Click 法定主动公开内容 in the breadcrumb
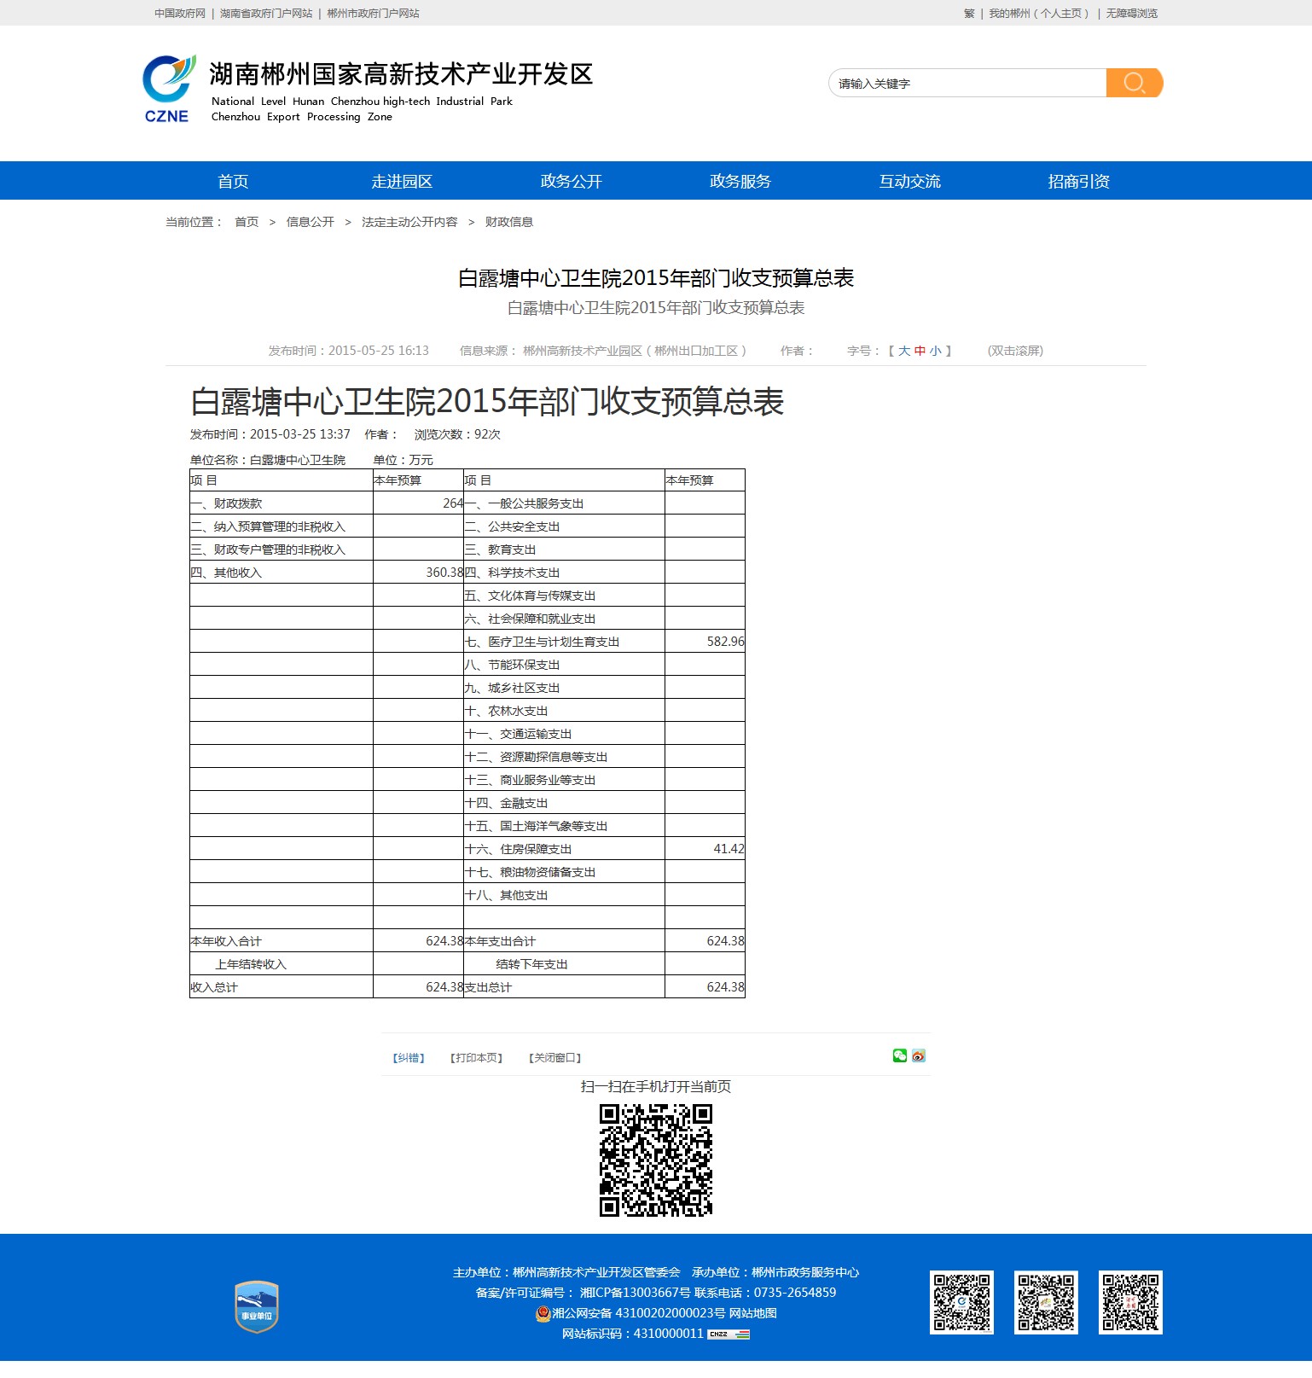1312x1378 pixels. pyautogui.click(x=409, y=222)
